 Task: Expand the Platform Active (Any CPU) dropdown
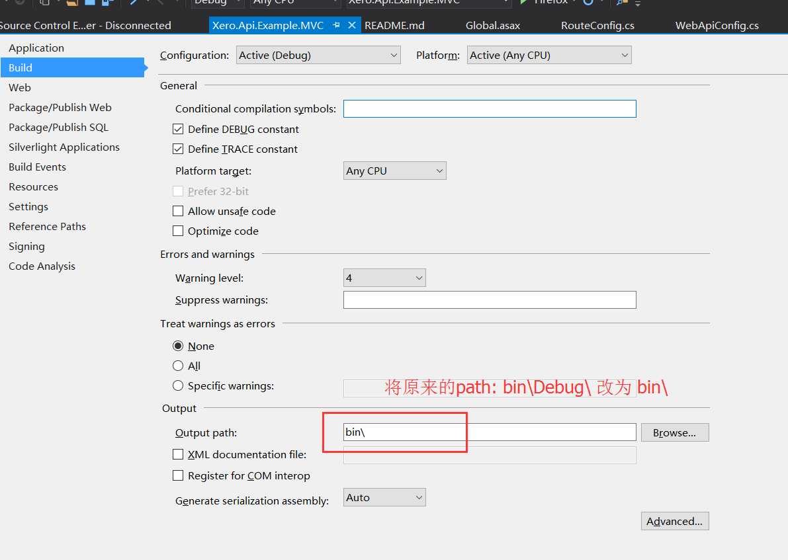coord(549,56)
